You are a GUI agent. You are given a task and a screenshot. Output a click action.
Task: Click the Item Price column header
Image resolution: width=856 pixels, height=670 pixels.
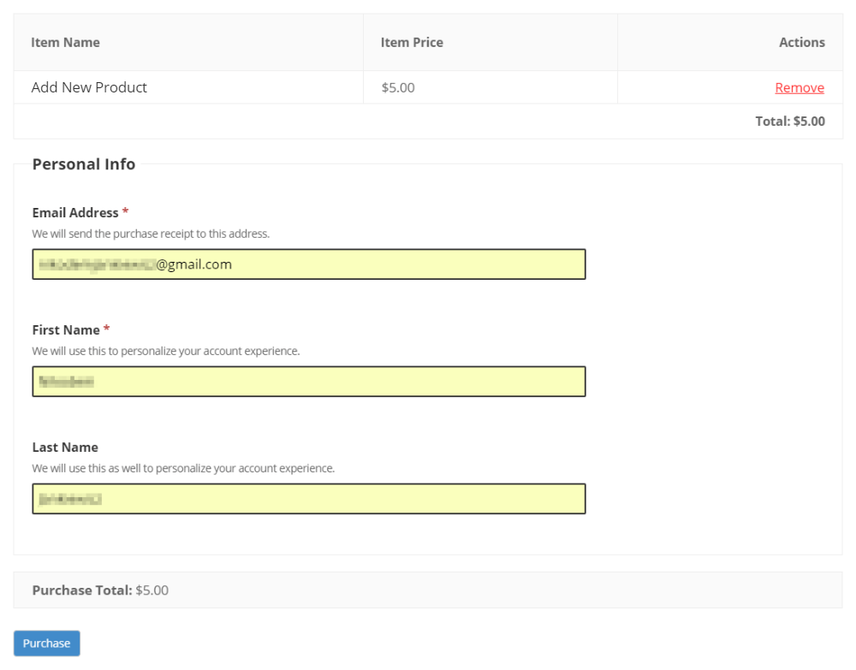click(x=412, y=42)
